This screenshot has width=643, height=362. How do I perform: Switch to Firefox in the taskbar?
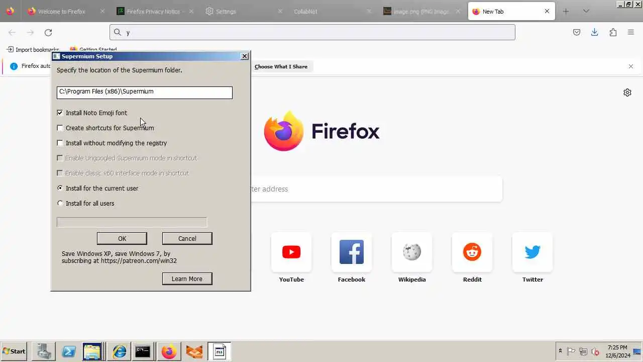click(x=169, y=351)
